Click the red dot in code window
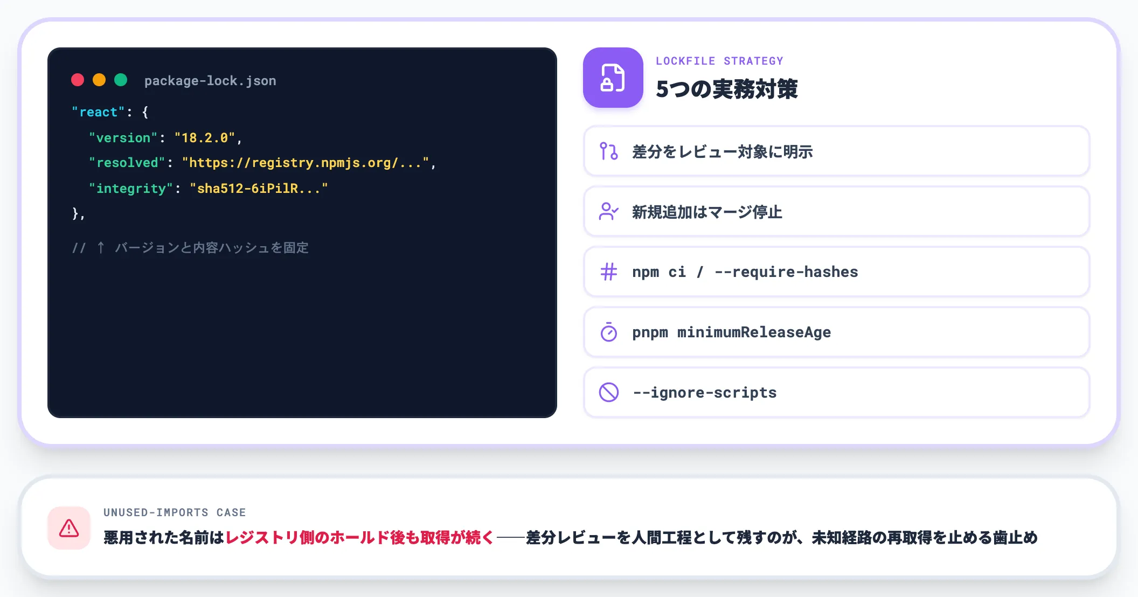This screenshot has width=1138, height=597. click(78, 80)
